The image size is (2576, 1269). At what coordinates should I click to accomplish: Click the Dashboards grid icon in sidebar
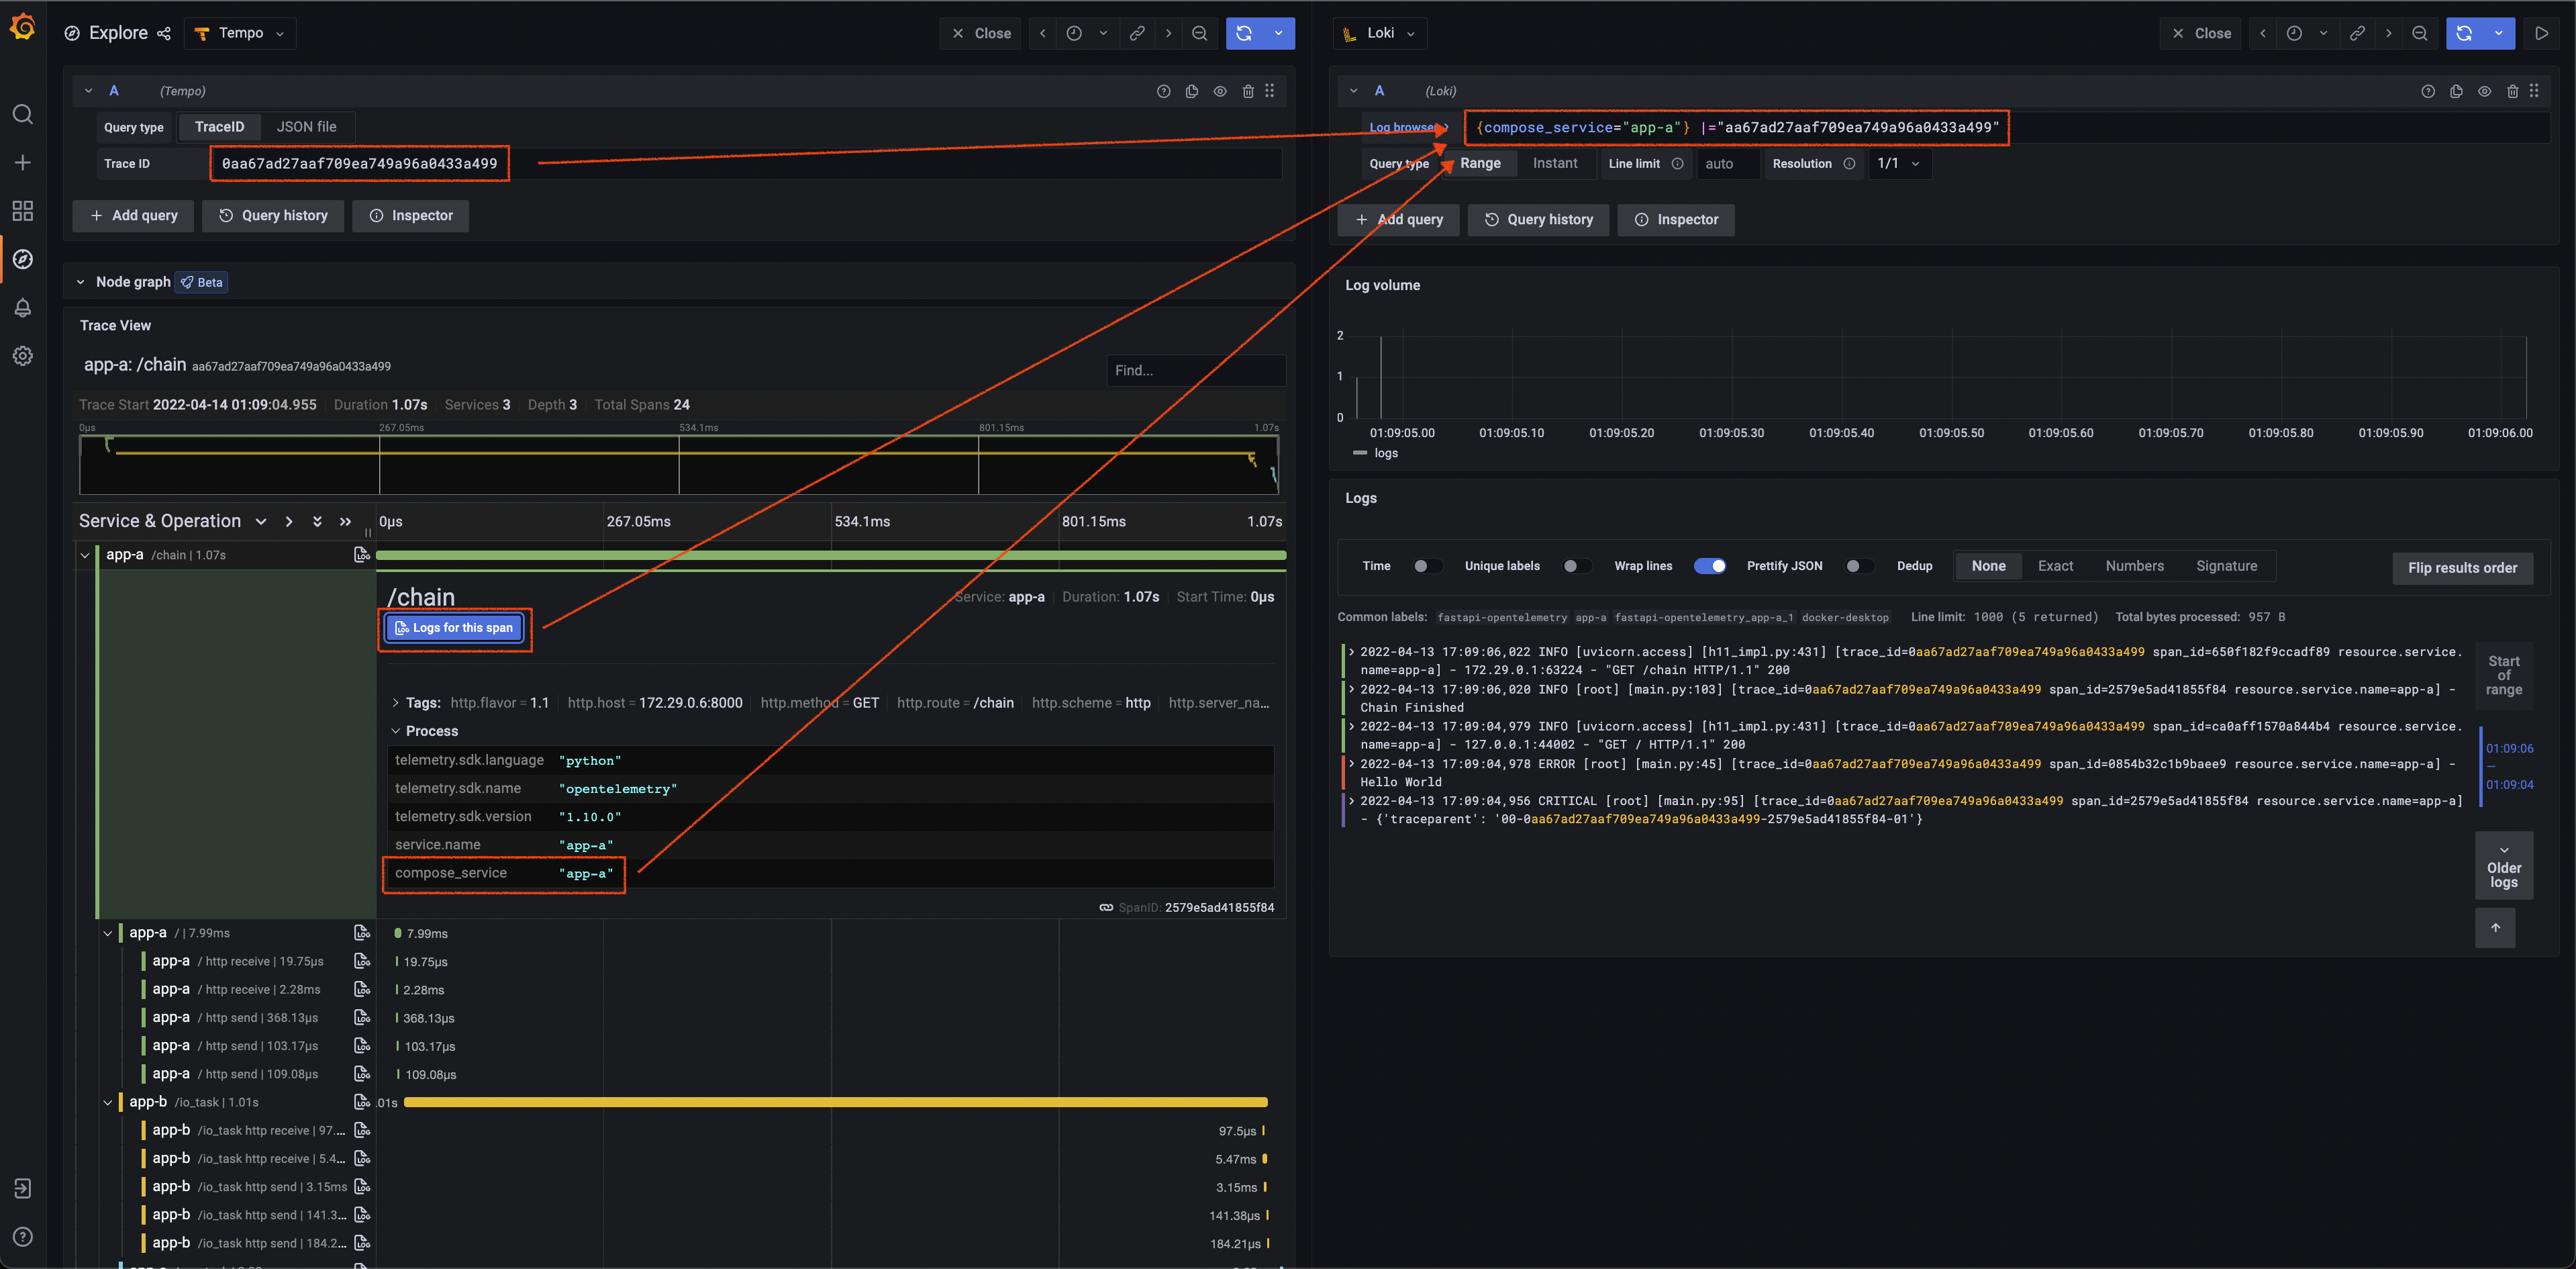[x=22, y=211]
